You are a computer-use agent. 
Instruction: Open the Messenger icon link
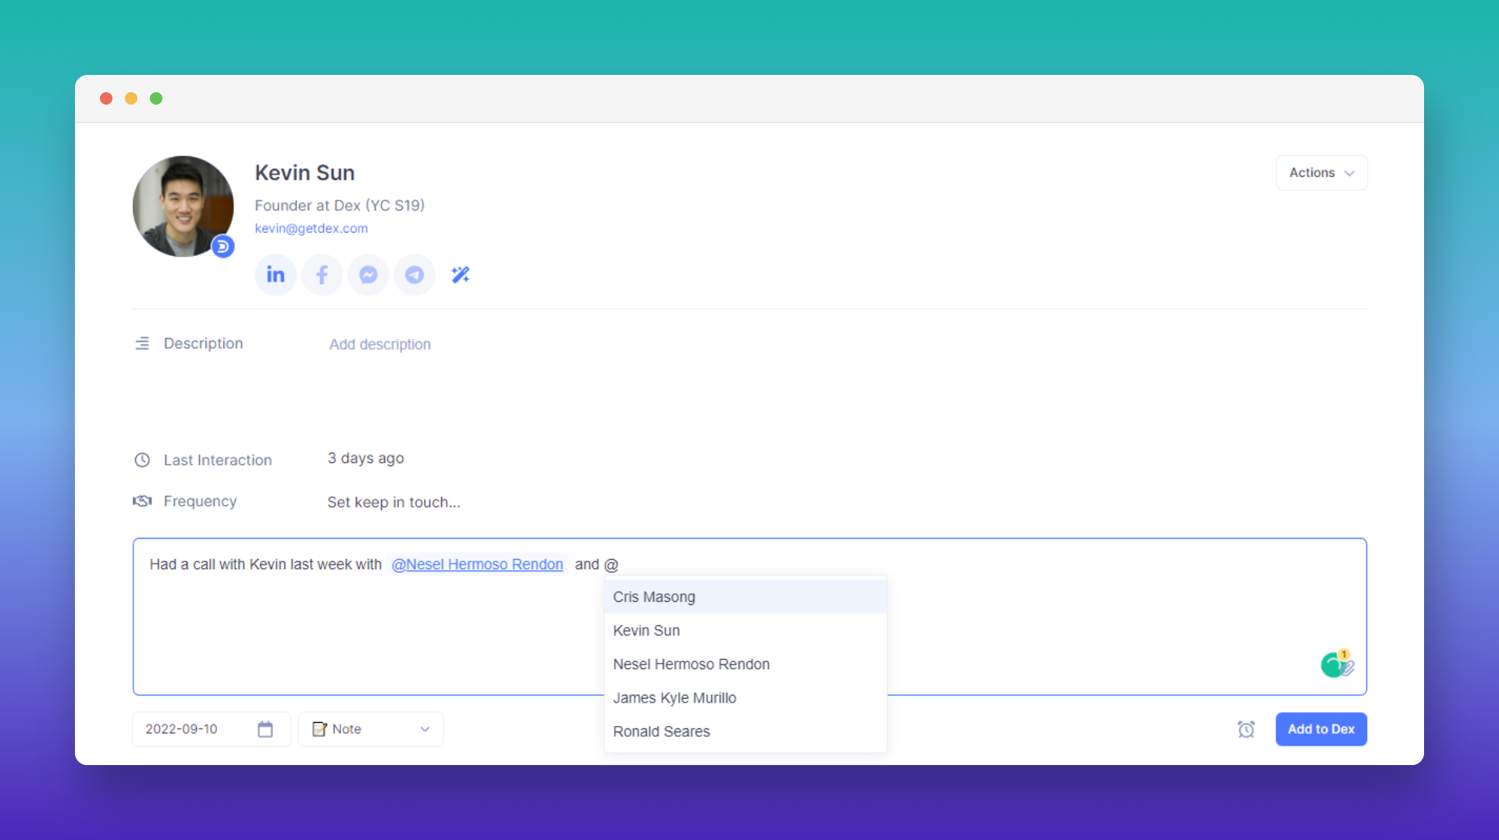pyautogui.click(x=369, y=275)
